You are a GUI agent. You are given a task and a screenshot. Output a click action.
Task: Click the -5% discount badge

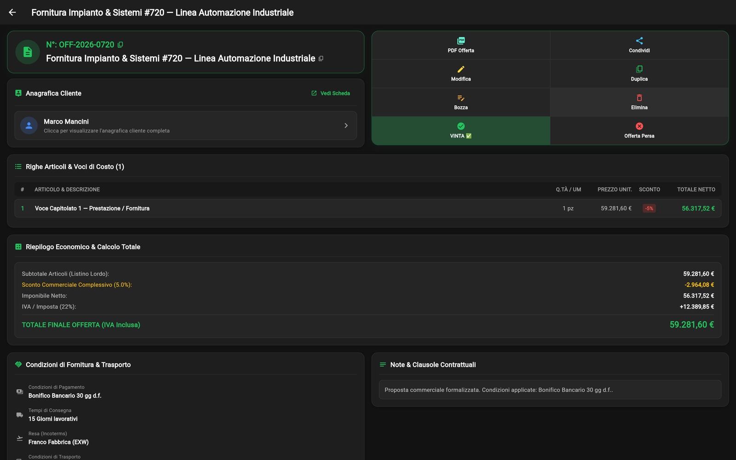(649, 208)
